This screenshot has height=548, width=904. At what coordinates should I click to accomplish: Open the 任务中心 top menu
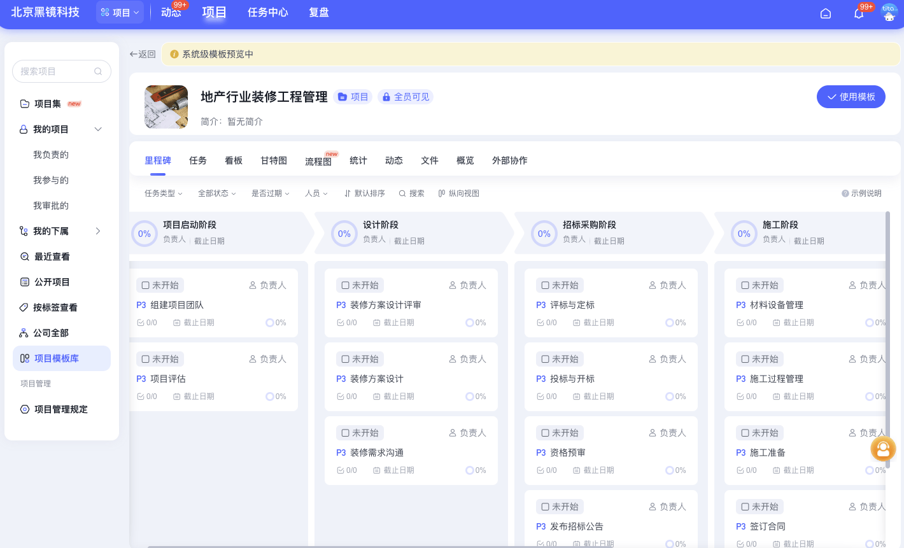(x=267, y=13)
